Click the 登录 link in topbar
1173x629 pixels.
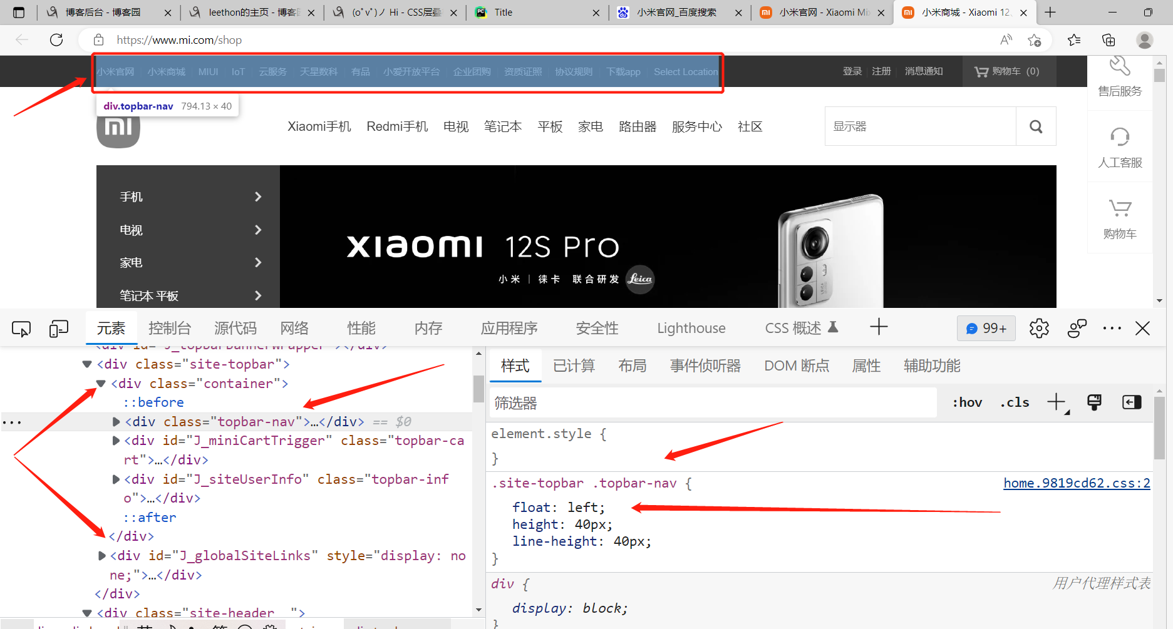tap(852, 71)
